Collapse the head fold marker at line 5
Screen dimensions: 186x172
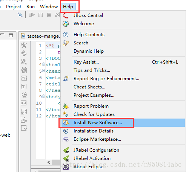click(x=43, y=71)
